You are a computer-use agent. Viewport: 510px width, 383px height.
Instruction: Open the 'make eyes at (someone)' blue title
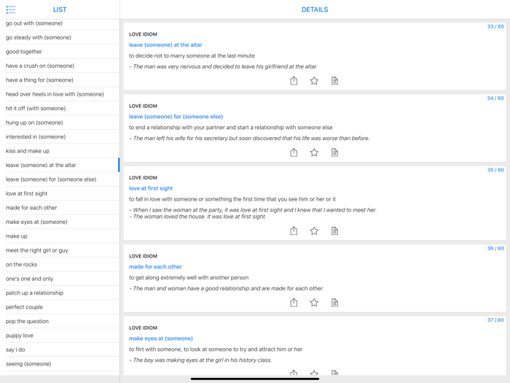[161, 338]
